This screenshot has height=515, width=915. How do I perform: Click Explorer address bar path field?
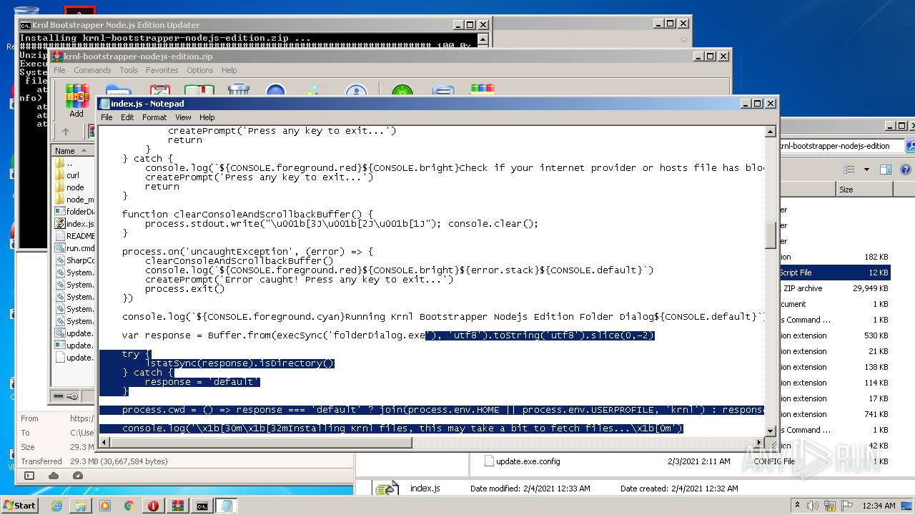(x=841, y=146)
